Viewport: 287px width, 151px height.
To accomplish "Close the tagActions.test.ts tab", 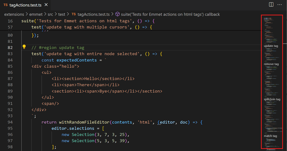I will tap(46, 5).
